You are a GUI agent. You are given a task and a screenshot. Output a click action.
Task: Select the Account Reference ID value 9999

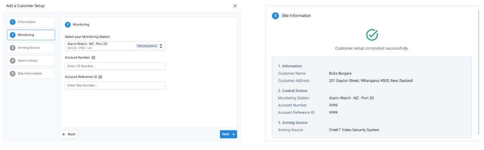pos(333,112)
